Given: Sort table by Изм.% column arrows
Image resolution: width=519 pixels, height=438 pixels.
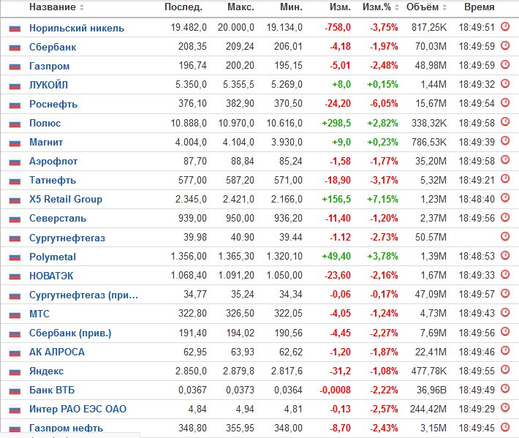Looking at the screenshot, I should point(396,7).
